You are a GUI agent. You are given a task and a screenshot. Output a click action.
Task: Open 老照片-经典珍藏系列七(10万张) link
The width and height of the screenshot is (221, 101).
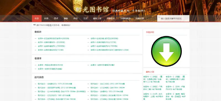tap(103, 42)
